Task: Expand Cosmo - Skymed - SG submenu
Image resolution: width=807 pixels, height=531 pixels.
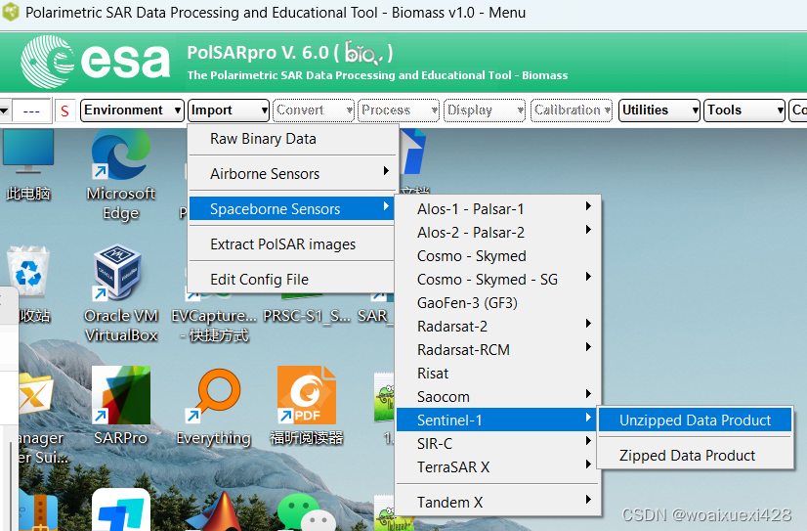Action: point(497,279)
